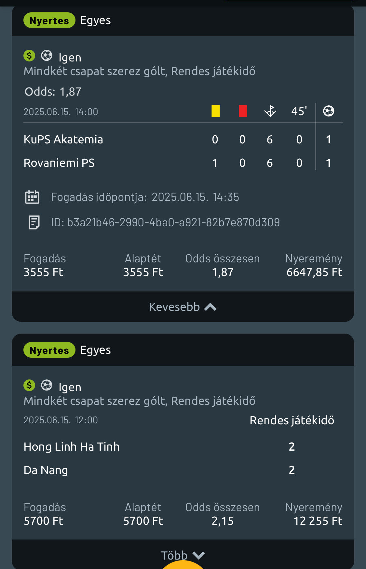Open KuPS Akatemia team row
This screenshot has width=366, height=569.
(x=63, y=139)
